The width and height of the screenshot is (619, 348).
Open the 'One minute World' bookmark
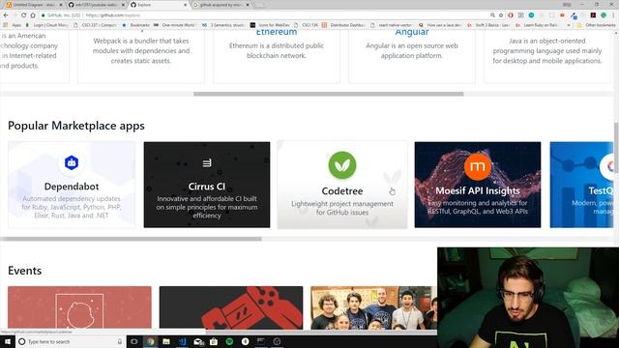tap(175, 25)
